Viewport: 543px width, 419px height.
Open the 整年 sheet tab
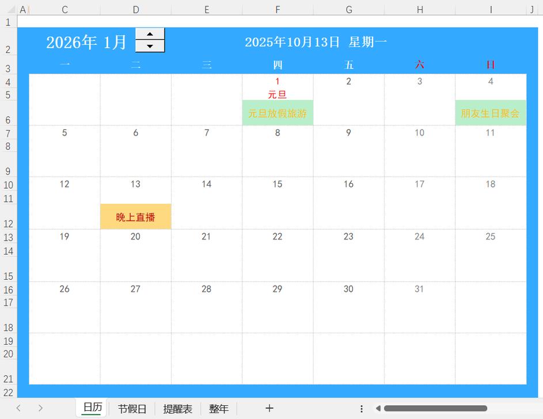click(x=219, y=408)
